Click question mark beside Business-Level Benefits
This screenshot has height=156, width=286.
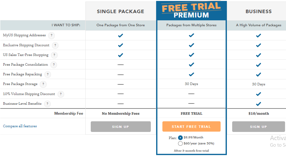(48, 104)
